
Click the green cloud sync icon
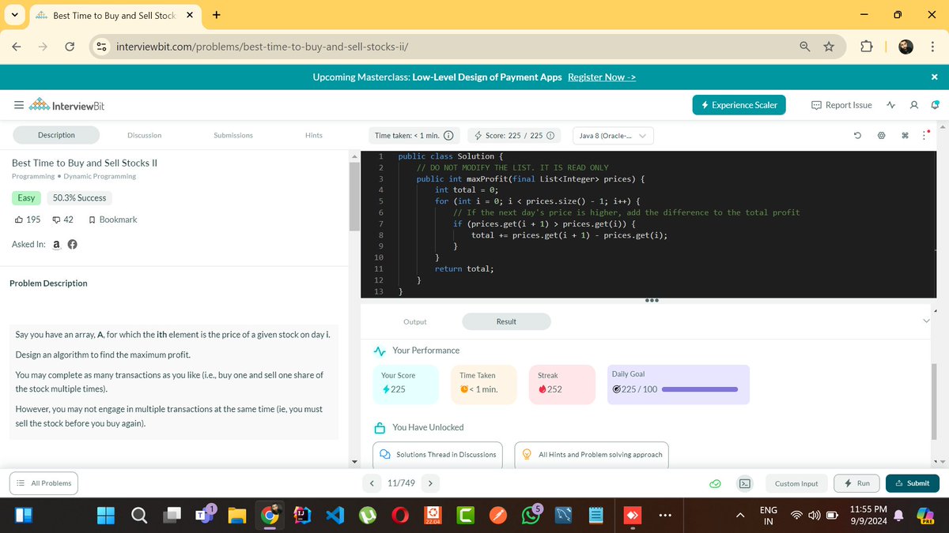tap(715, 483)
